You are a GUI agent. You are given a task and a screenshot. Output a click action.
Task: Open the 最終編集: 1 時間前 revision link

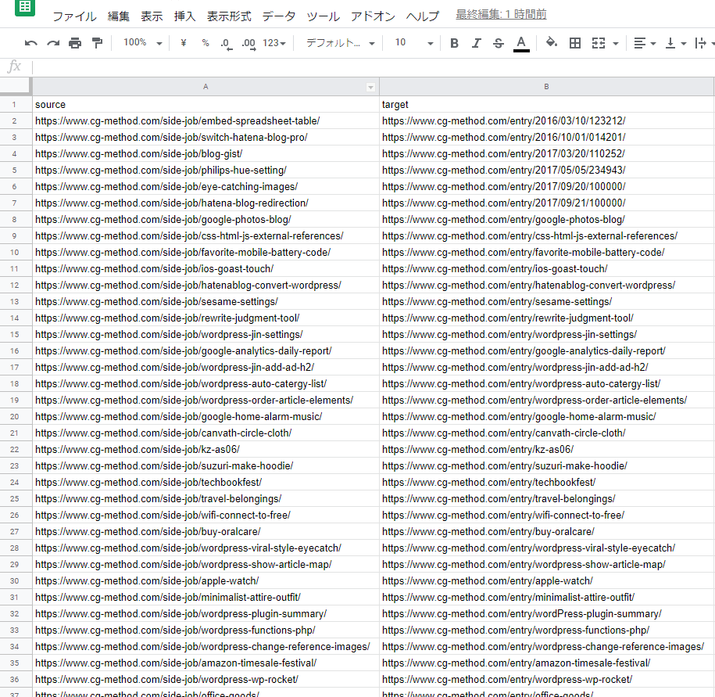[x=501, y=15]
